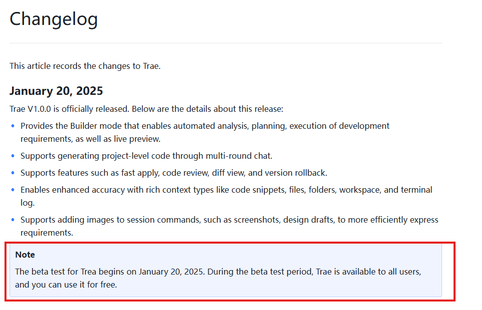
Task: Click the blue bullet dot beside fast apply item
Action: [13, 173]
